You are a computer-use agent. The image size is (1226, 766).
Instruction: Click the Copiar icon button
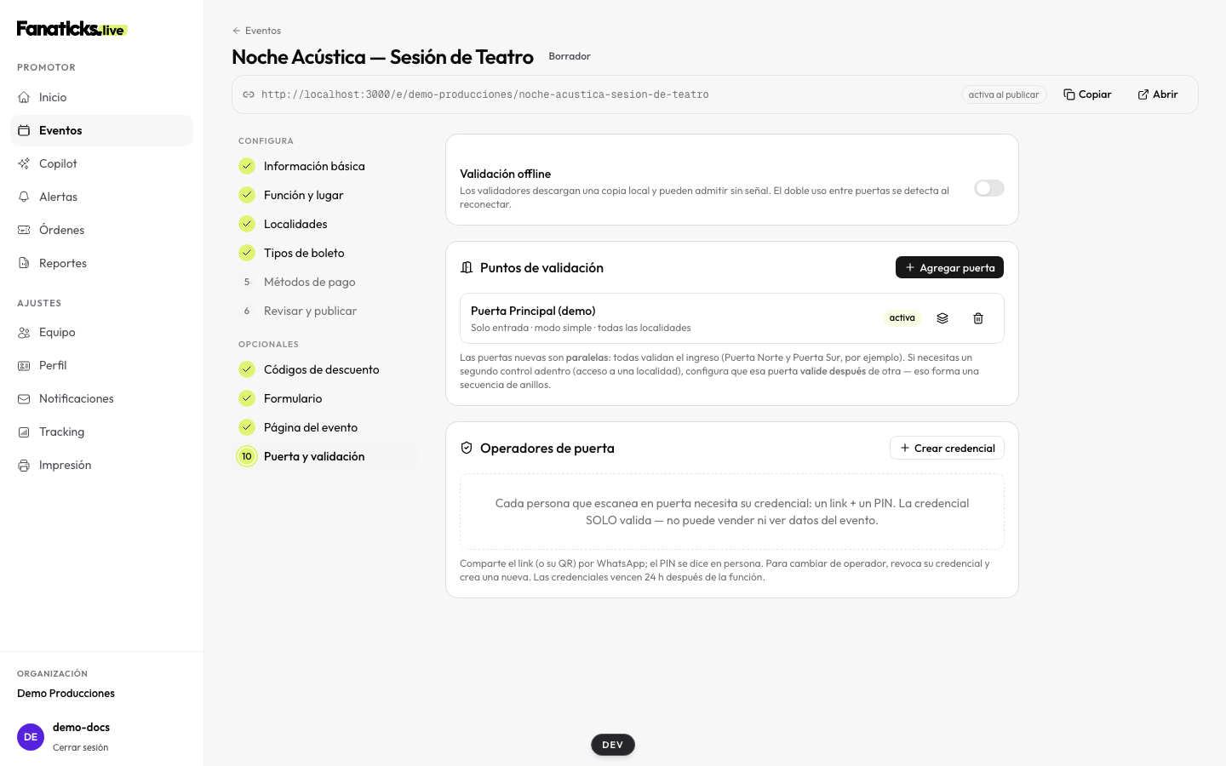click(x=1087, y=94)
